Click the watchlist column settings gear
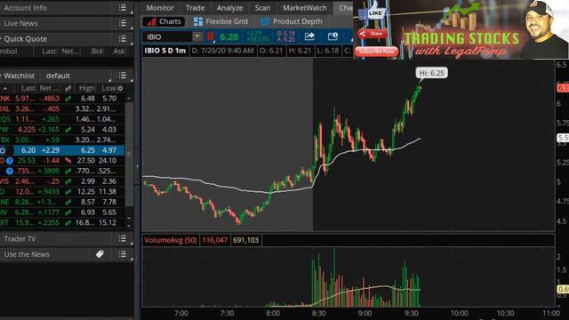 (x=121, y=88)
